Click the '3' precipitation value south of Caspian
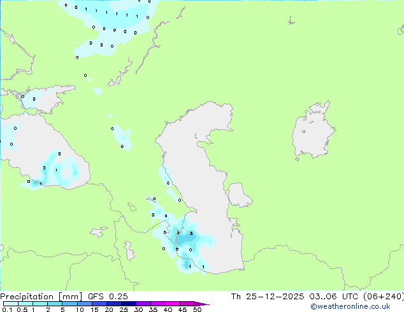 191,234
